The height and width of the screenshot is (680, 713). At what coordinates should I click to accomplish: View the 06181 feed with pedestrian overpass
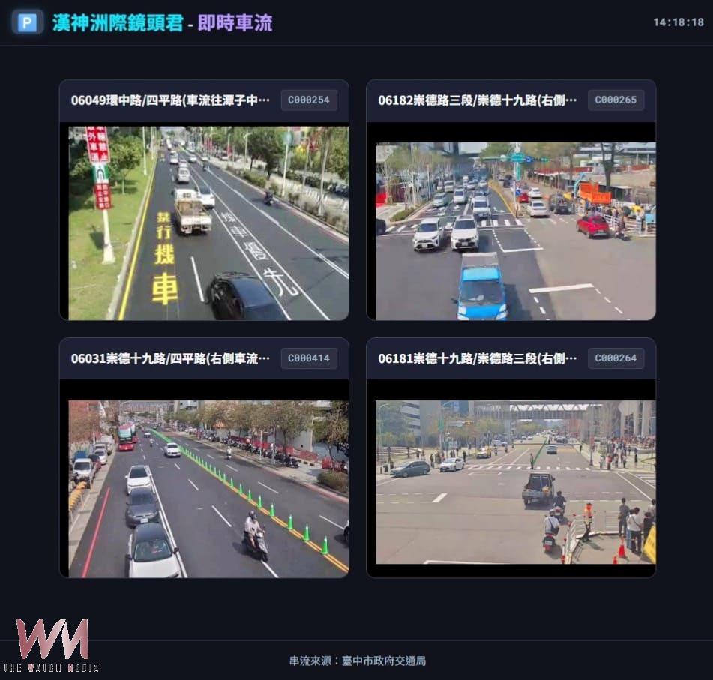[515, 481]
